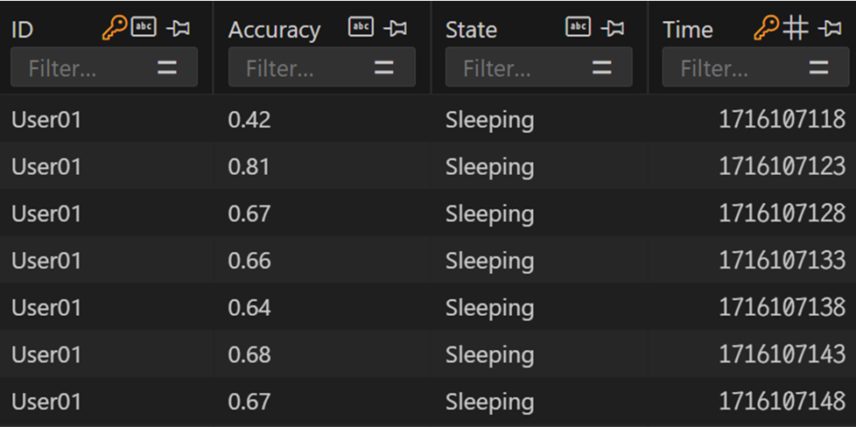Open filter operator menu for Time
Viewport: 856px width, 427px height.
click(819, 67)
